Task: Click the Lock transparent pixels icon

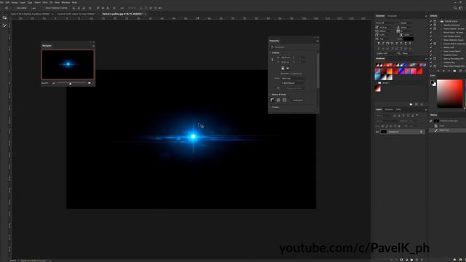Action: 382,126
